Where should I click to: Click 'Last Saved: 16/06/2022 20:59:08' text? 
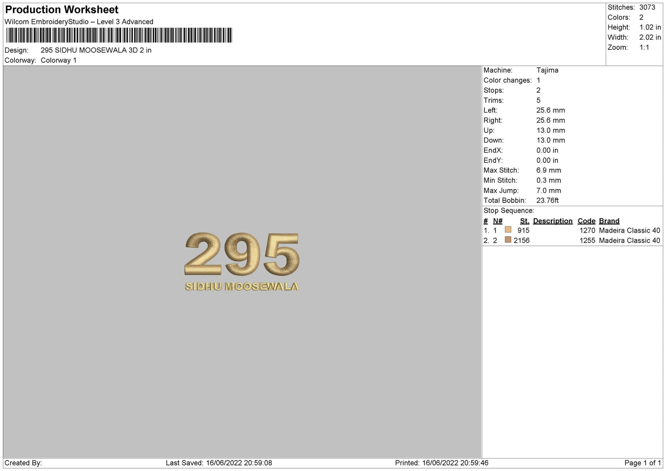(x=219, y=463)
